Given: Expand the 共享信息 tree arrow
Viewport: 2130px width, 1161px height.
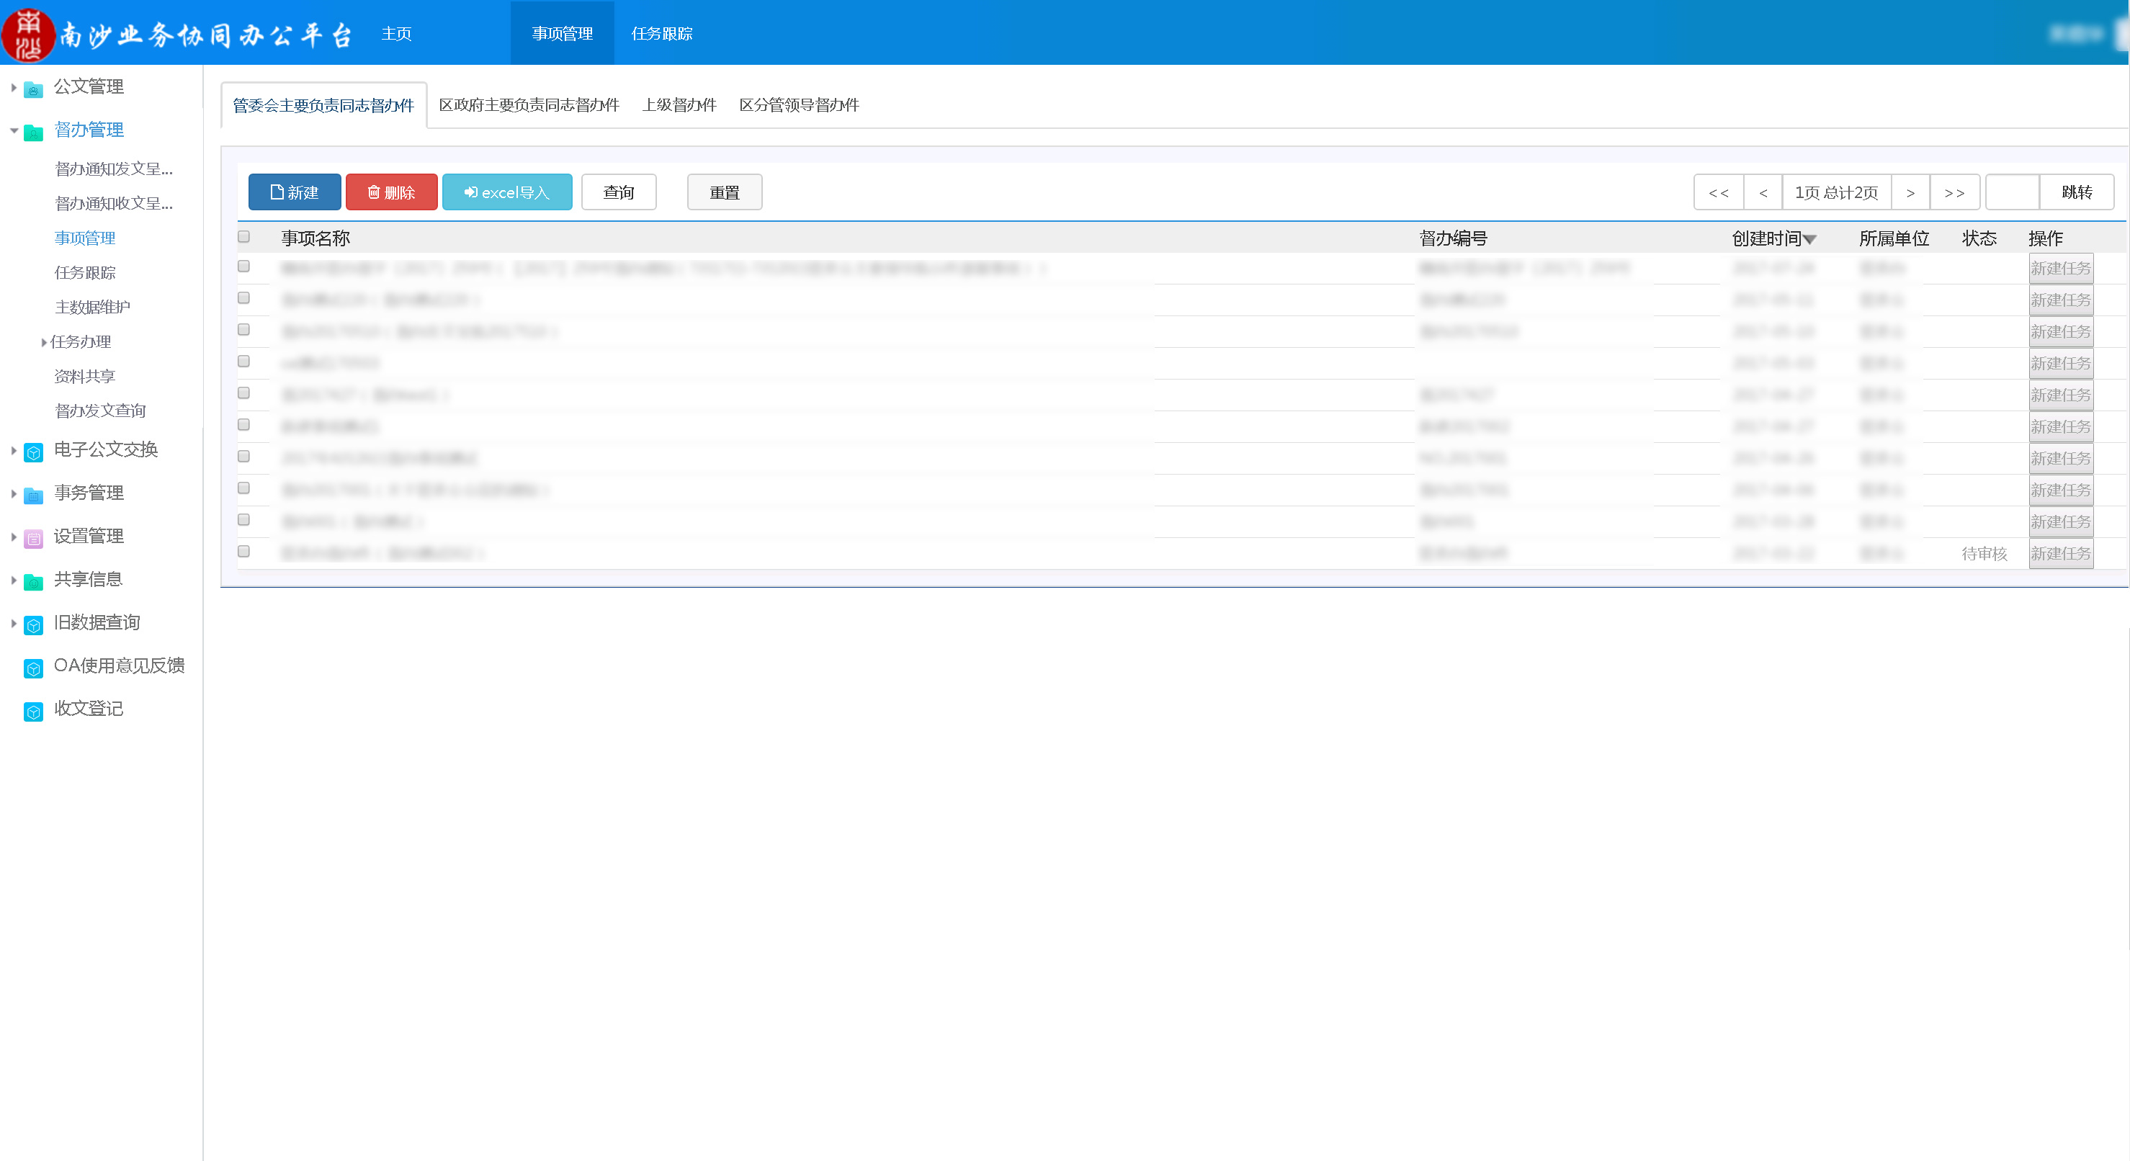Looking at the screenshot, I should coord(13,580).
